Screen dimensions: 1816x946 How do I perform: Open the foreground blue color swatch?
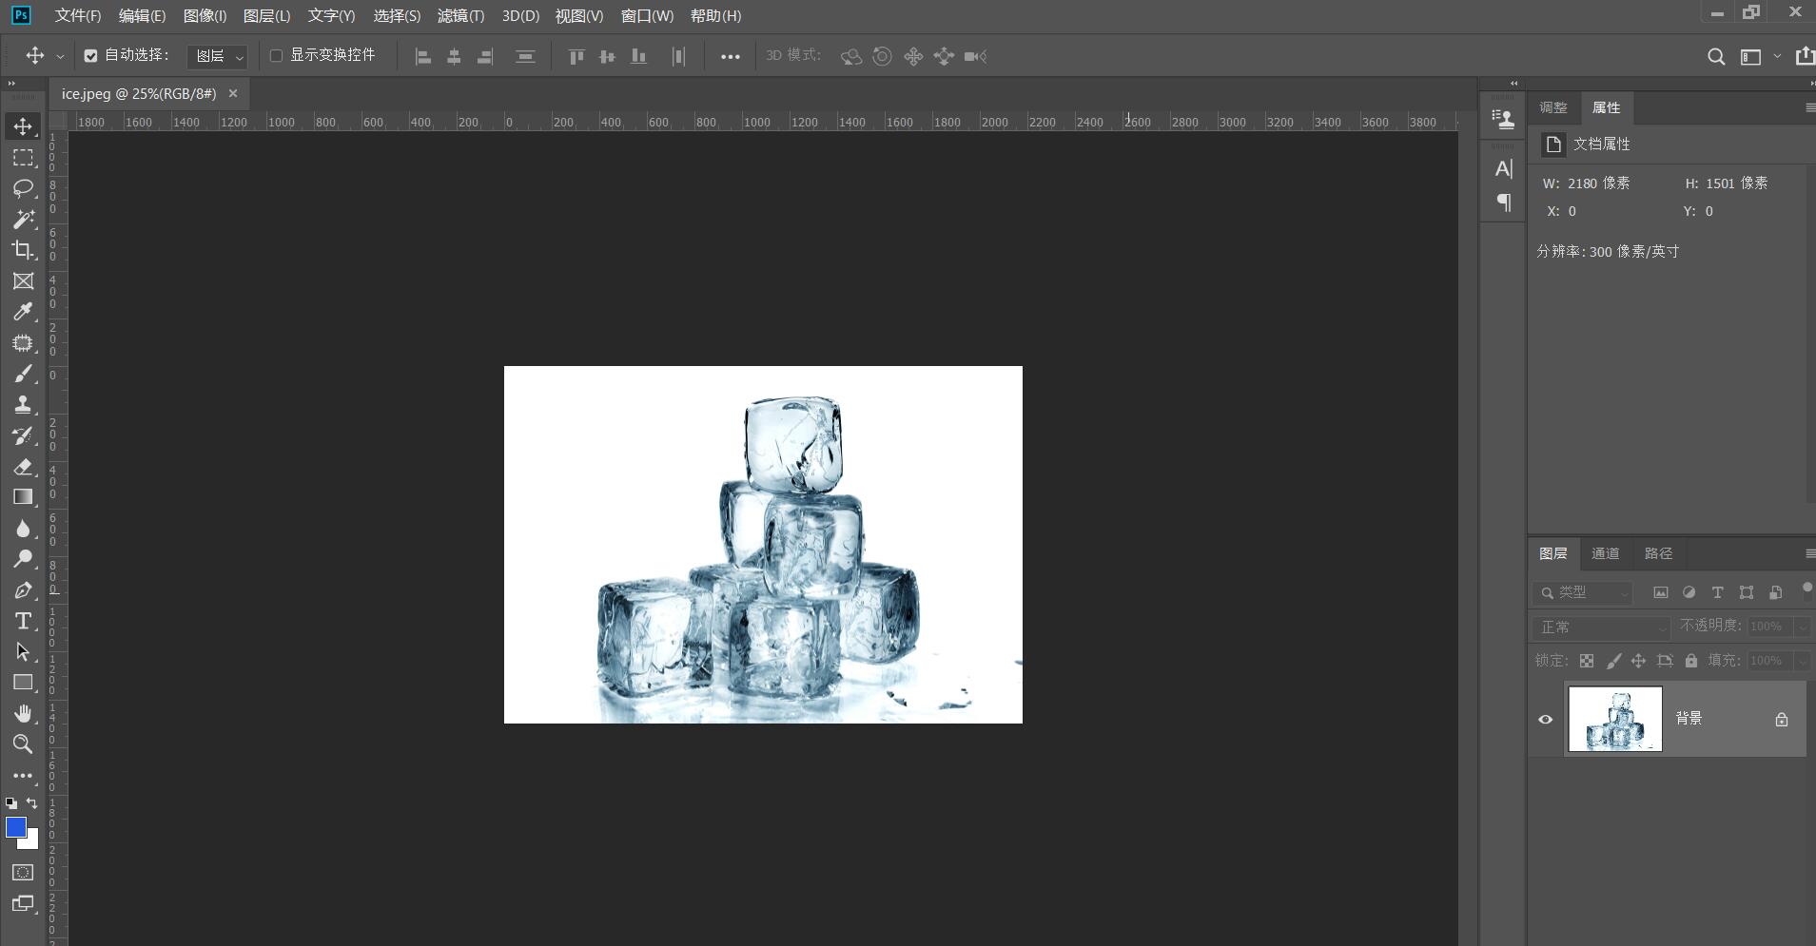point(15,827)
